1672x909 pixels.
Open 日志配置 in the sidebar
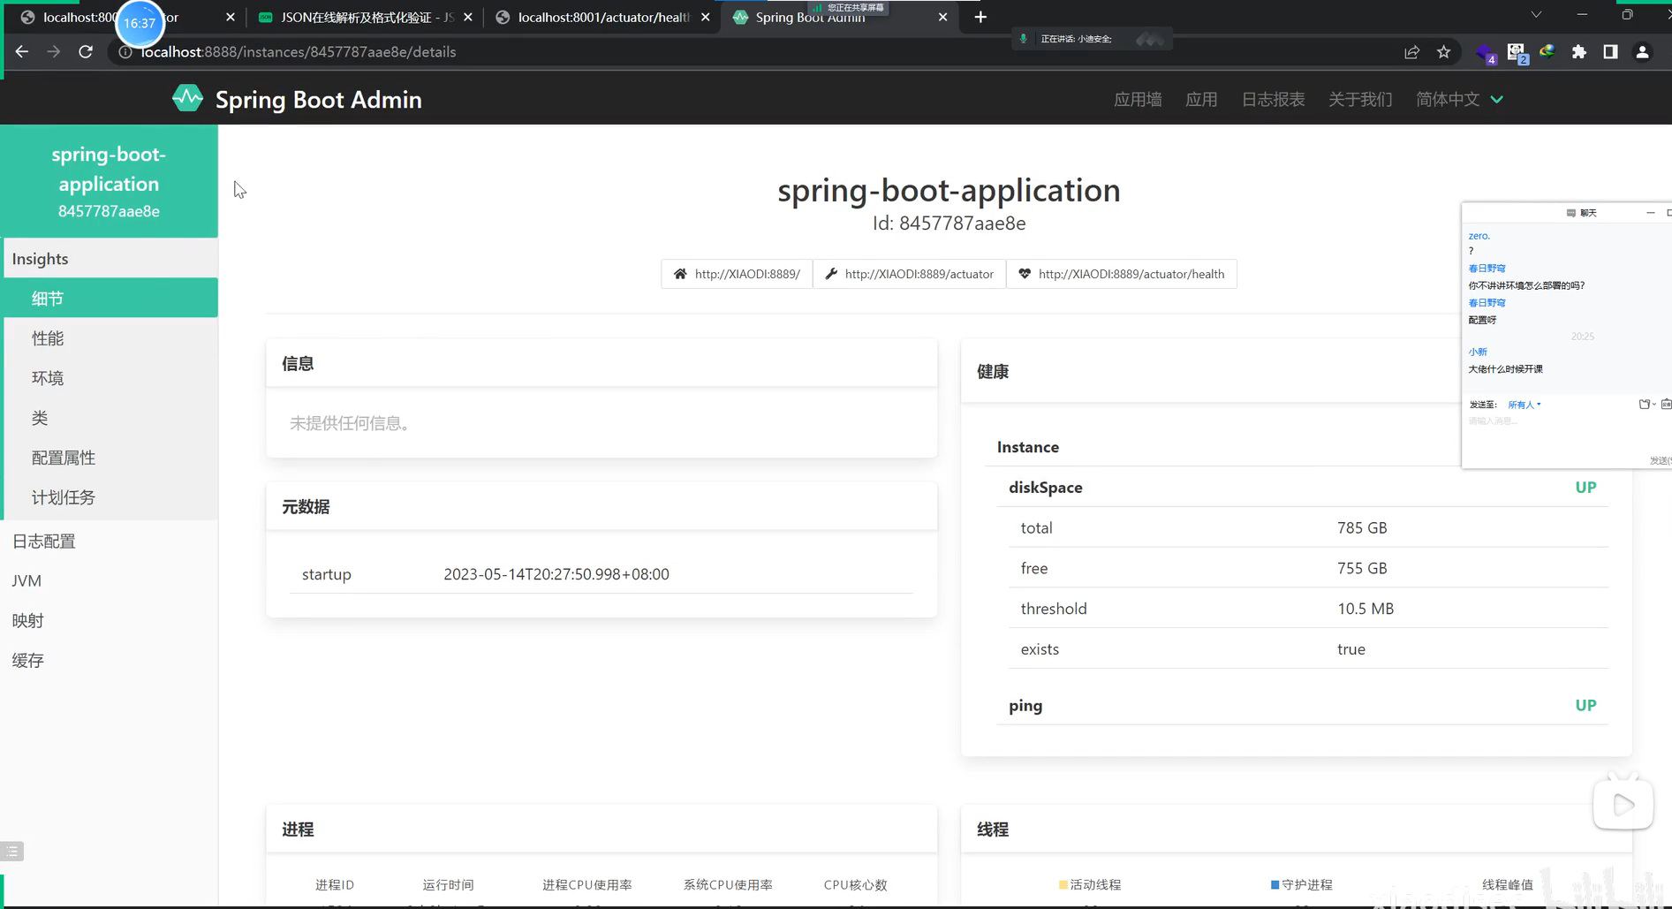tap(110, 541)
